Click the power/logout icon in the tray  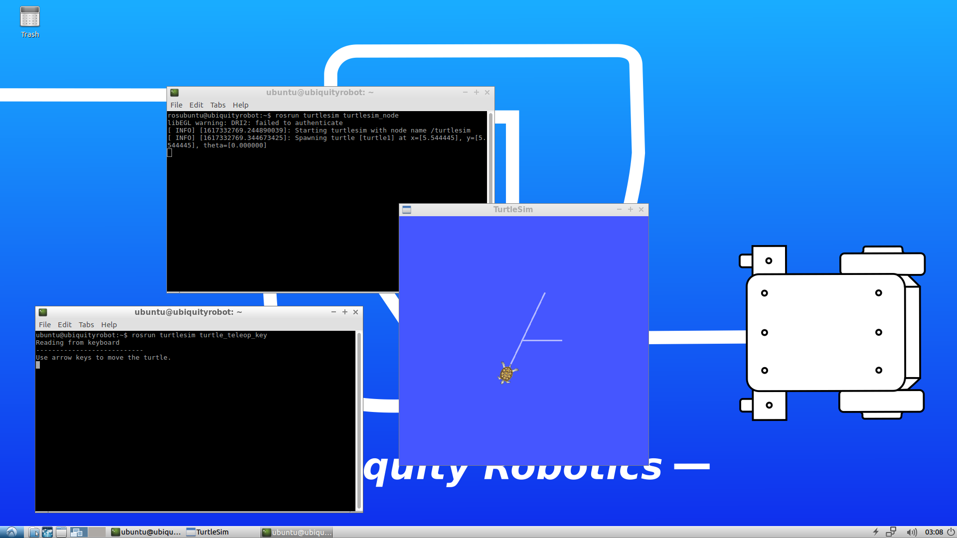tap(951, 532)
